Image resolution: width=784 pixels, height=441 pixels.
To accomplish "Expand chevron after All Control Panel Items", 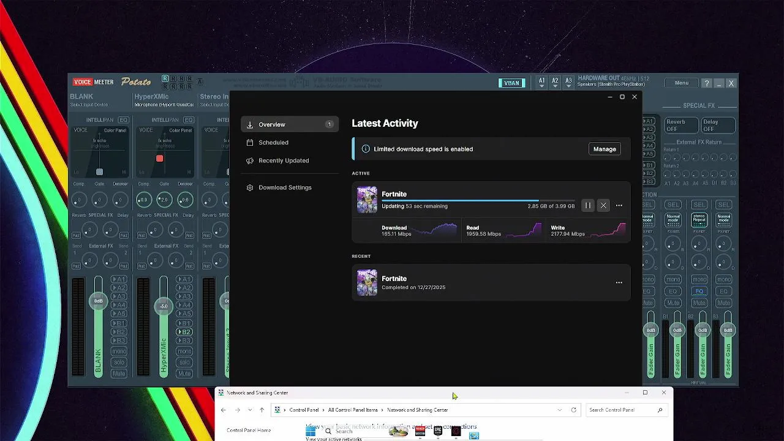I will tap(382, 410).
